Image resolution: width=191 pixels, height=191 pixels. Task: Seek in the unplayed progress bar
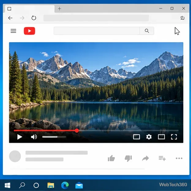click(x=129, y=131)
